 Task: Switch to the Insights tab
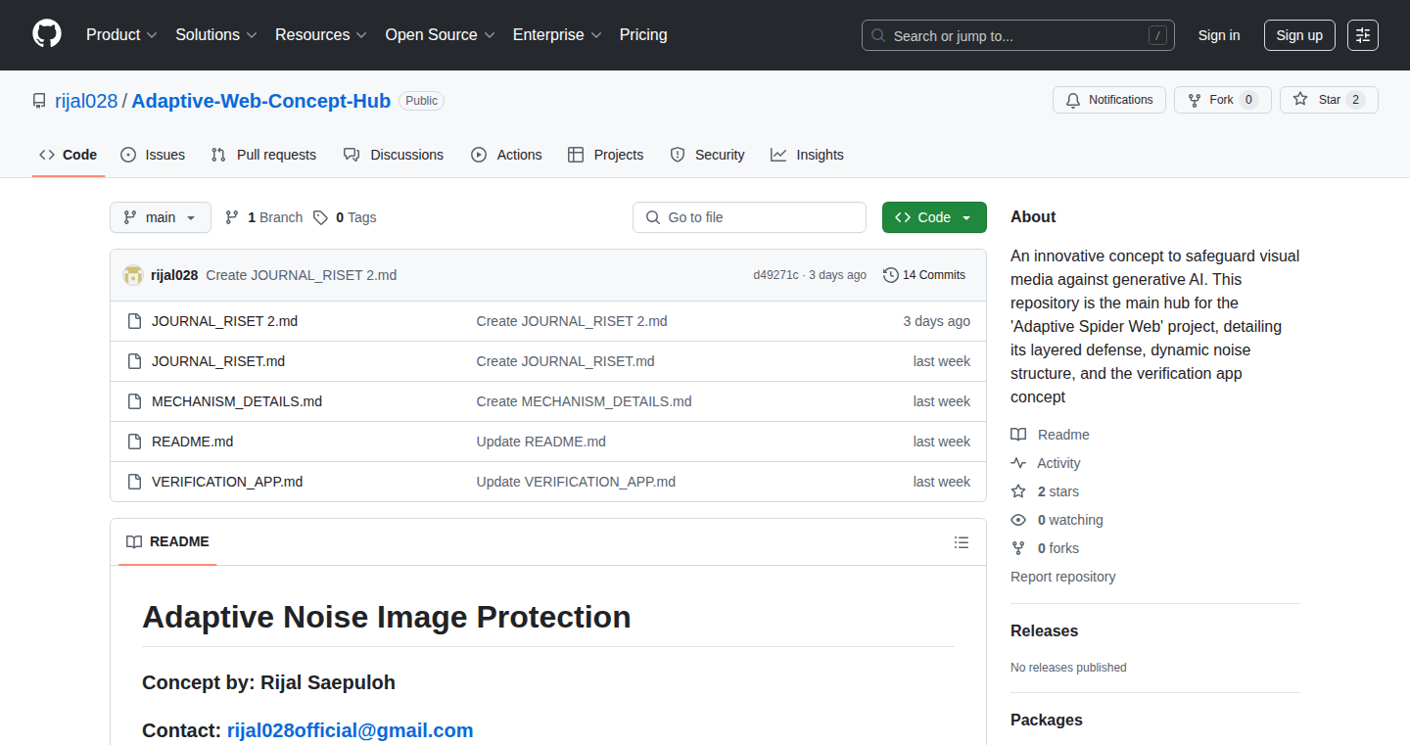(x=807, y=155)
